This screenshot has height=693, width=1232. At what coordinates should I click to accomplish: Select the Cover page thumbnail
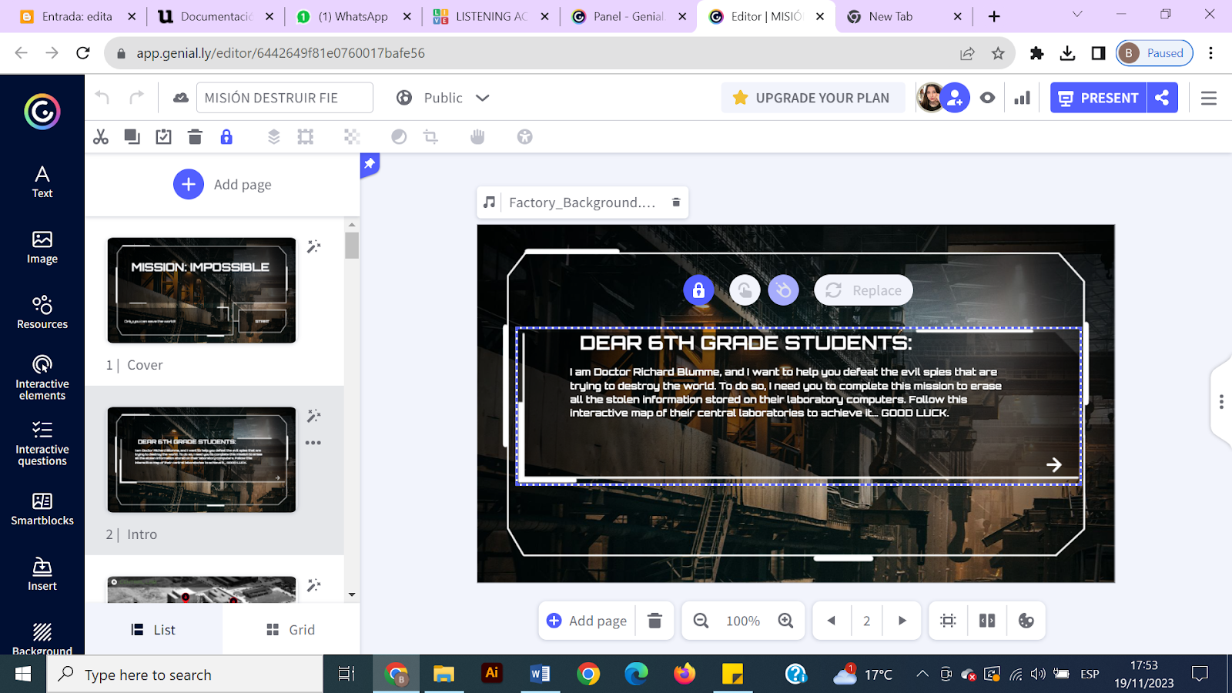click(x=202, y=290)
